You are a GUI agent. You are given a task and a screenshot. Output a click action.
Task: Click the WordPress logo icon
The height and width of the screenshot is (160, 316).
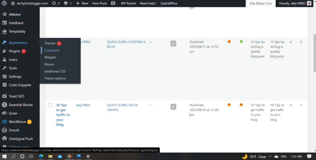[x=4, y=3]
